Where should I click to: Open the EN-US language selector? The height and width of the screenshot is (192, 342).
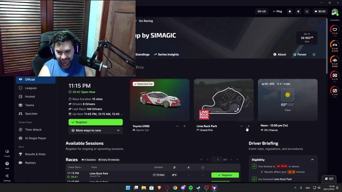click(x=262, y=11)
